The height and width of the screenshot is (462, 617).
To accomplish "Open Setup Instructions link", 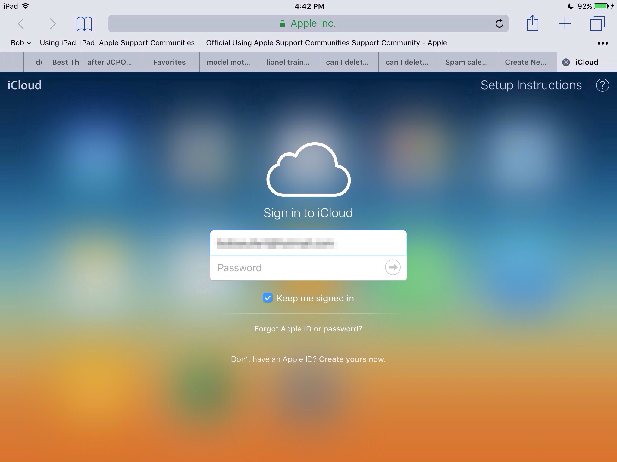I will pos(531,85).
